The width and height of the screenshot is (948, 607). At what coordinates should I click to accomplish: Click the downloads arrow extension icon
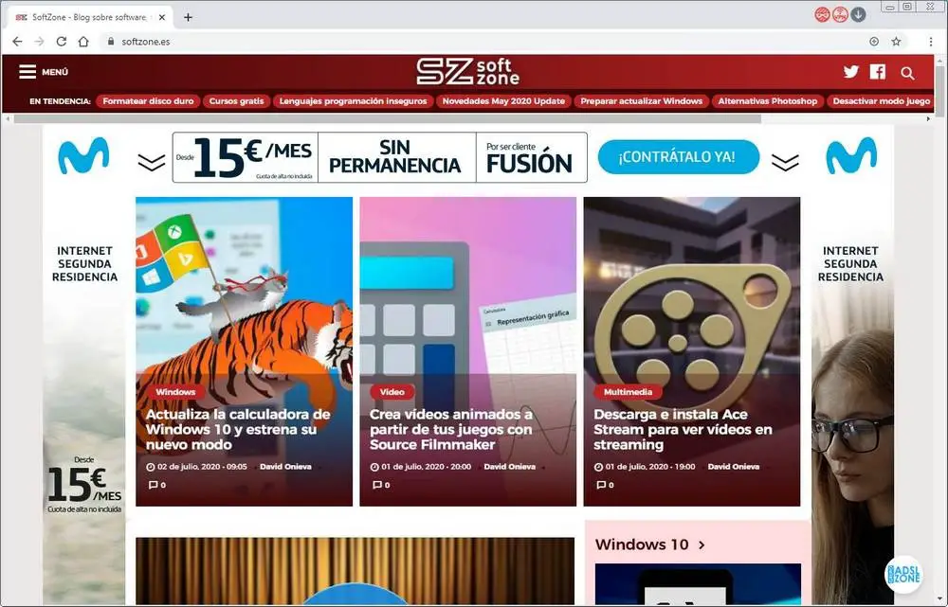(x=858, y=14)
